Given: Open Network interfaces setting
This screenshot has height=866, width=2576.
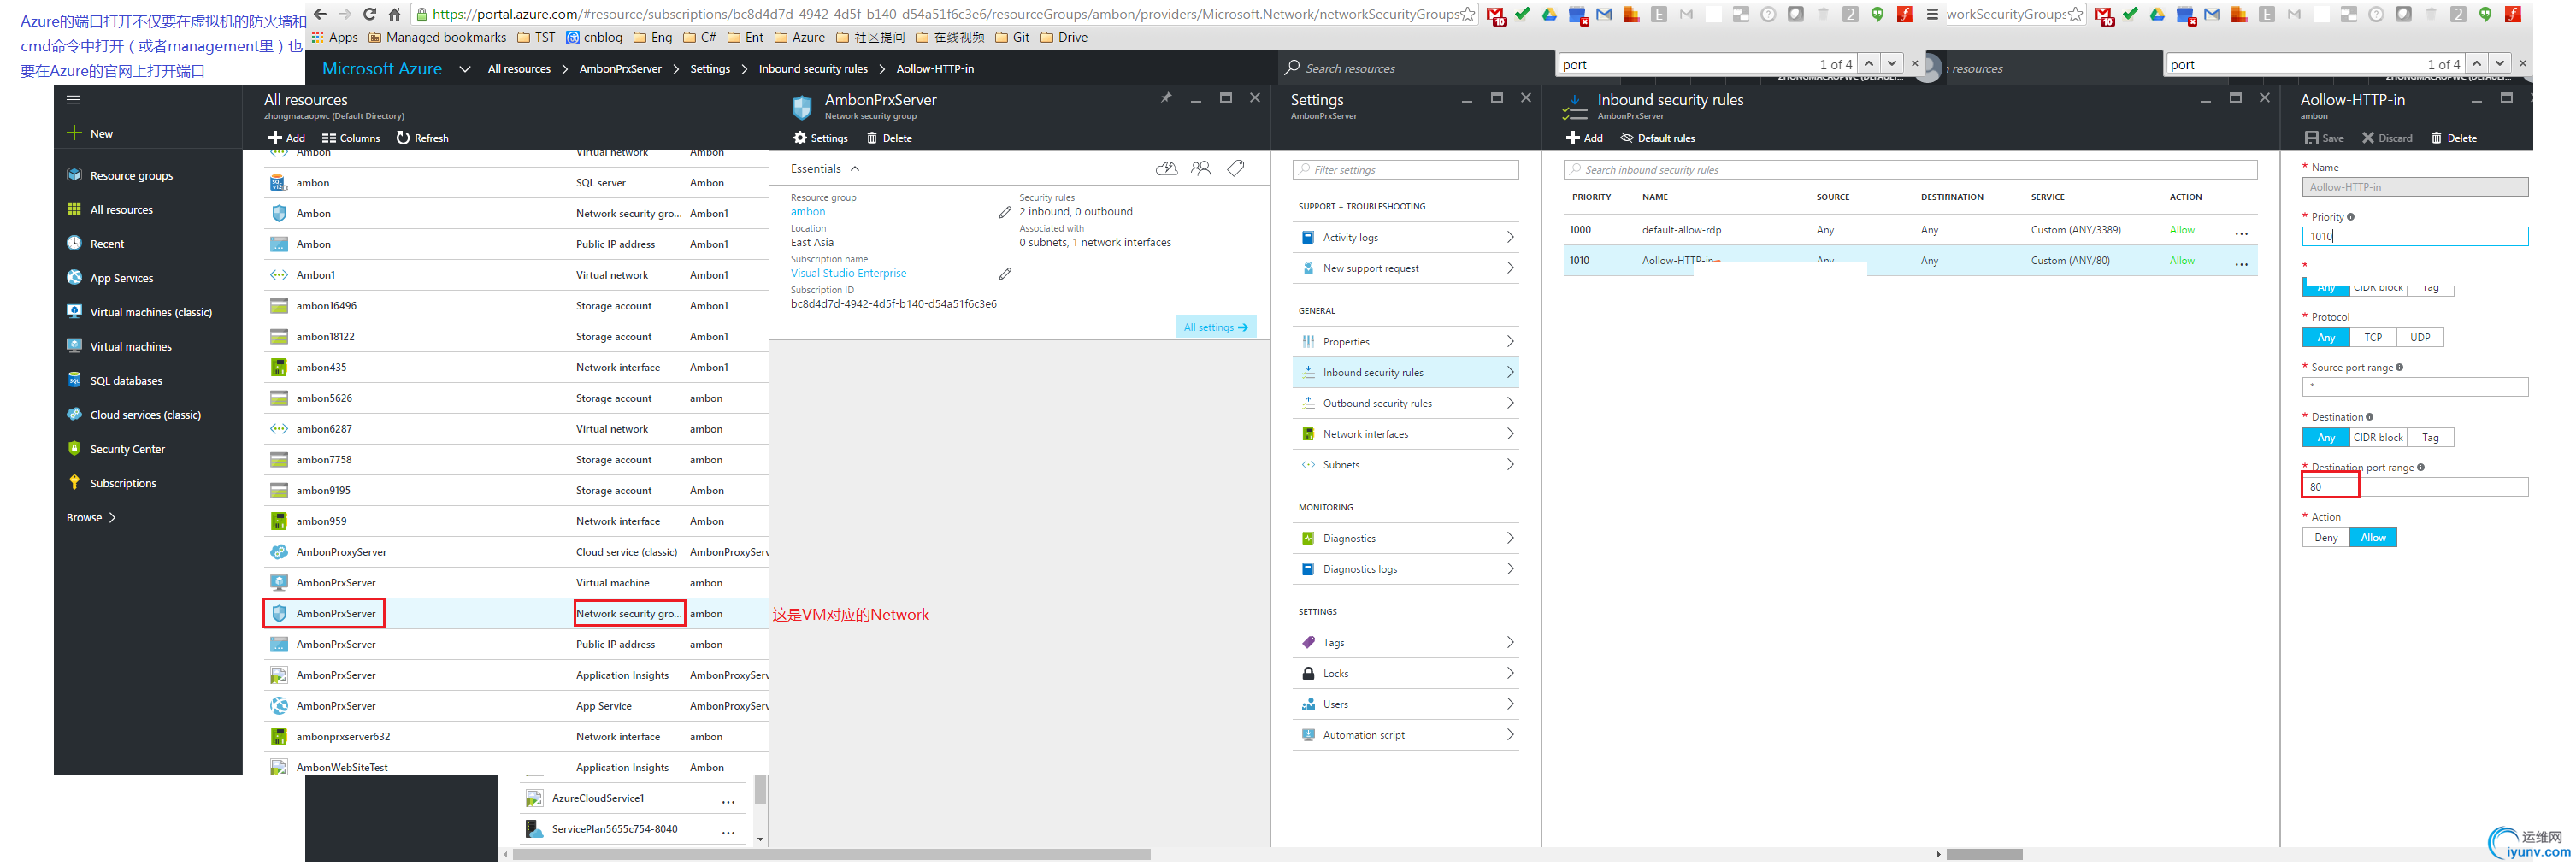Looking at the screenshot, I should (x=1405, y=434).
